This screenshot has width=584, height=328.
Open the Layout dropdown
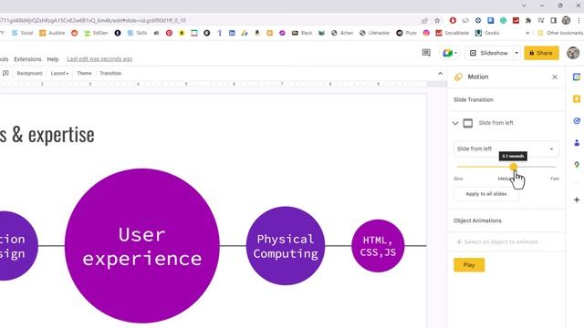click(x=59, y=73)
